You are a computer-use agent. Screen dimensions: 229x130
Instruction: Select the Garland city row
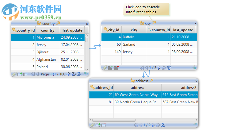pyautogui.click(x=149, y=44)
